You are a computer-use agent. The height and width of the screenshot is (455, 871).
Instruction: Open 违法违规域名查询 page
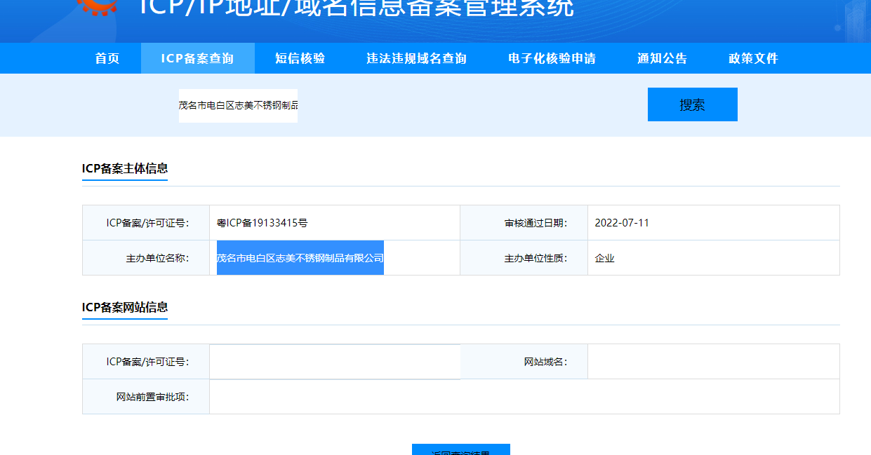point(416,58)
